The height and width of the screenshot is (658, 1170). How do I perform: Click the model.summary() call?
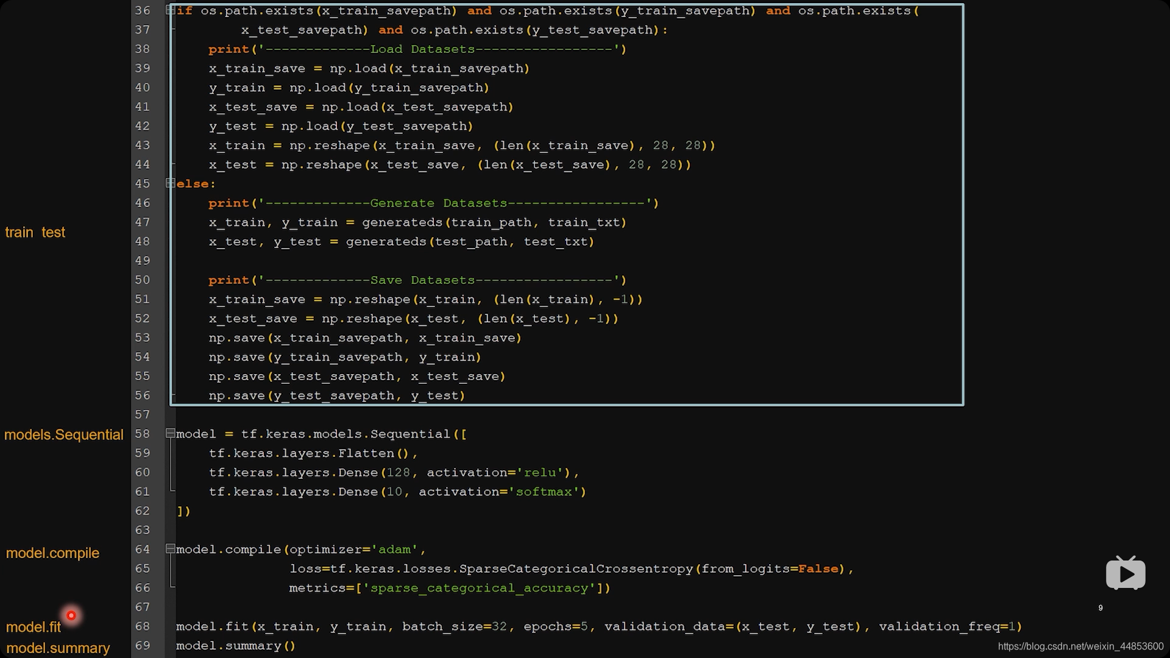236,645
